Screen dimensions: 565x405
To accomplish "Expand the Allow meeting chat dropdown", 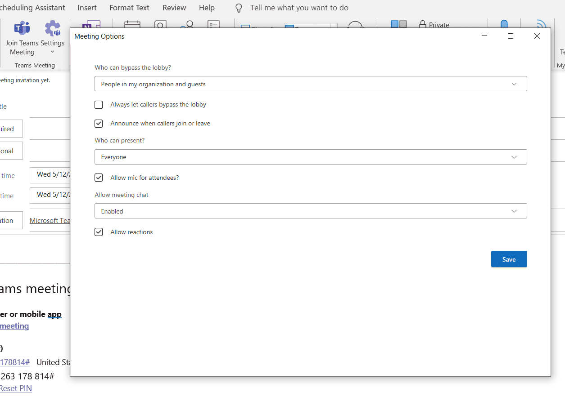I will coord(310,211).
